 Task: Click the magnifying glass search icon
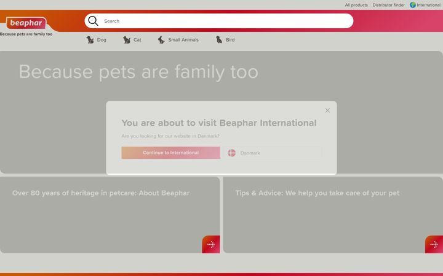(x=93, y=21)
